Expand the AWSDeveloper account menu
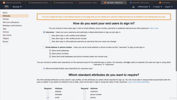The width and height of the screenshot is (177, 100). click(x=144, y=7)
